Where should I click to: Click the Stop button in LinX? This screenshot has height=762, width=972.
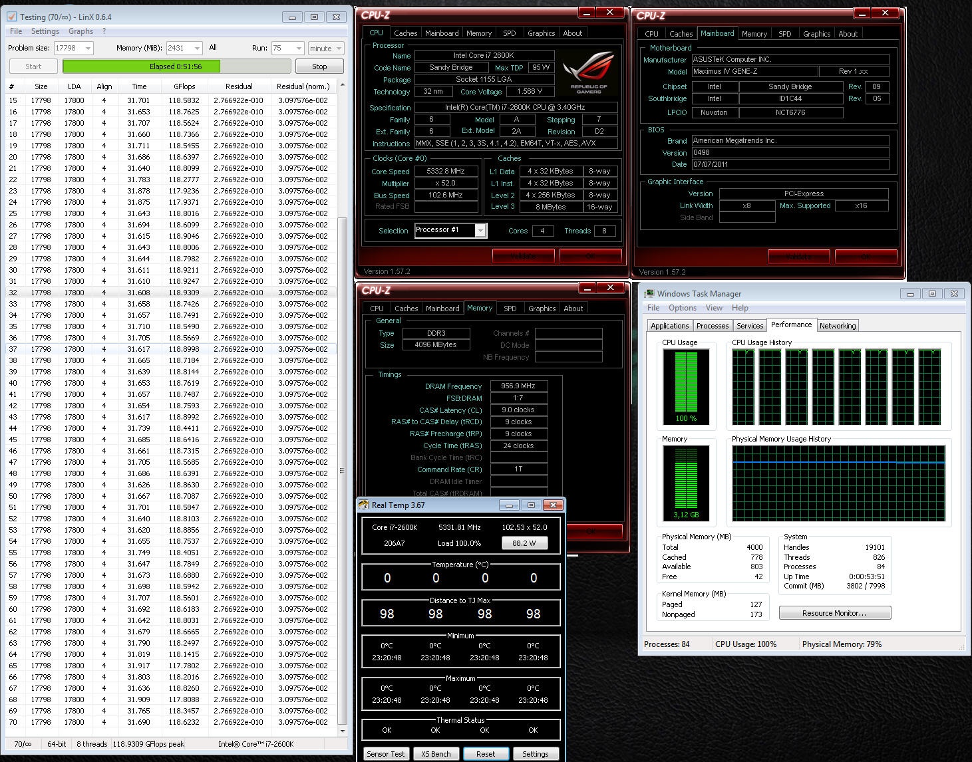pos(319,66)
